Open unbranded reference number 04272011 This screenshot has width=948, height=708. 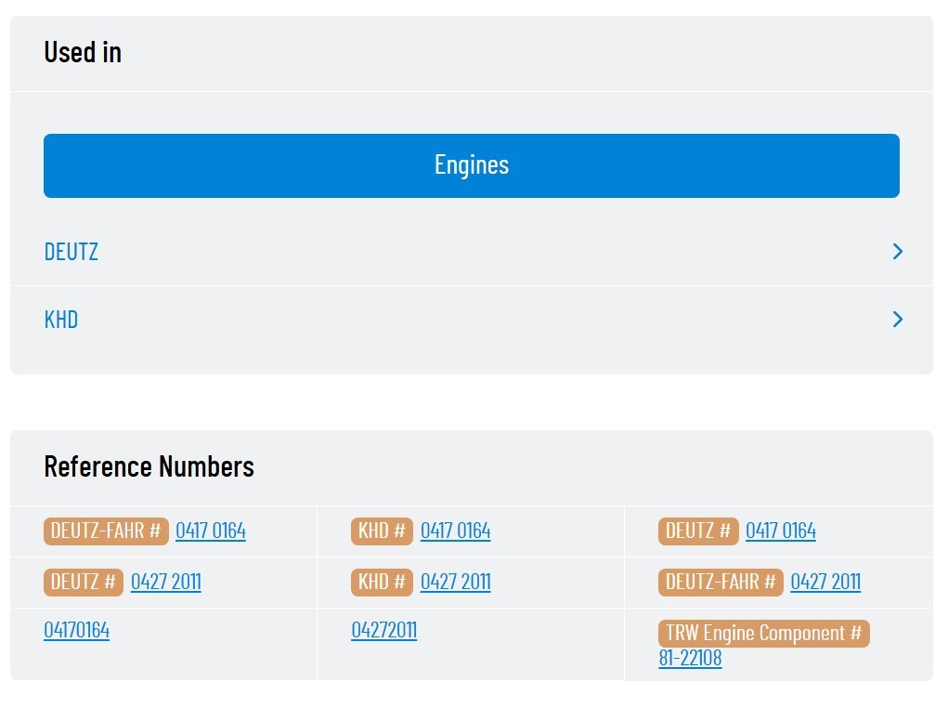click(x=383, y=631)
